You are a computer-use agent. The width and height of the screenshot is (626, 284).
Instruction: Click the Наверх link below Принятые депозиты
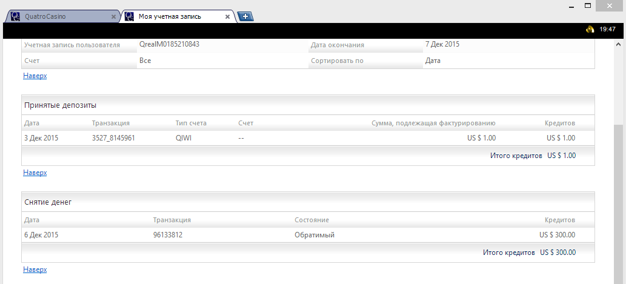pyautogui.click(x=35, y=173)
